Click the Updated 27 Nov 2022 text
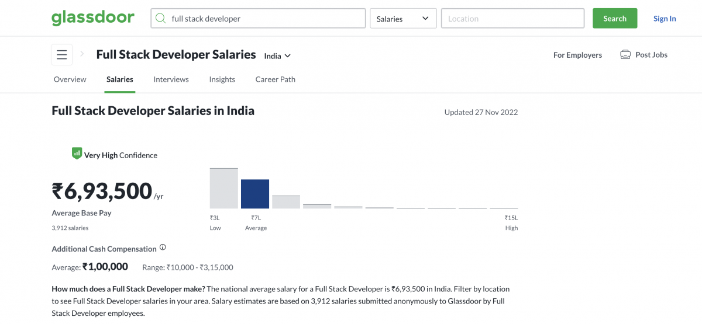Viewport: 702px width, 324px height. point(481,112)
